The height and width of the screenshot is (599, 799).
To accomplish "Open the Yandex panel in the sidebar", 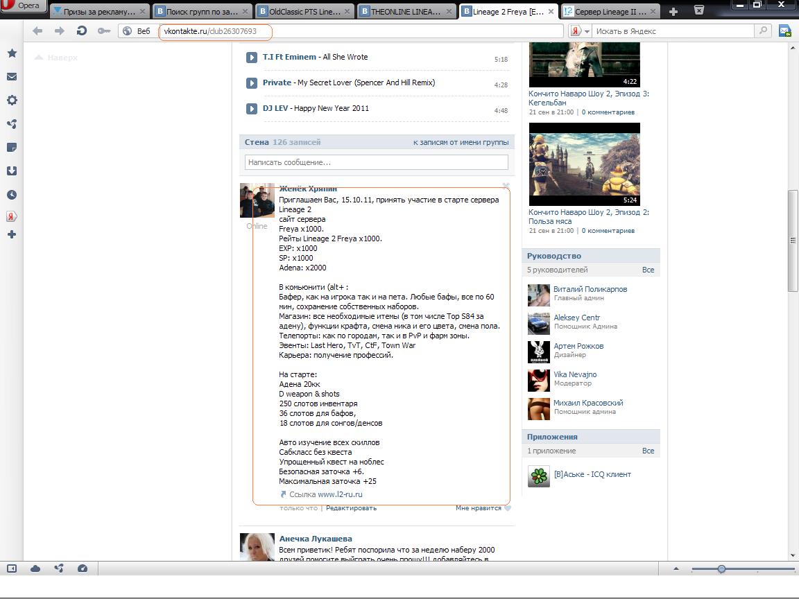I will [12, 216].
